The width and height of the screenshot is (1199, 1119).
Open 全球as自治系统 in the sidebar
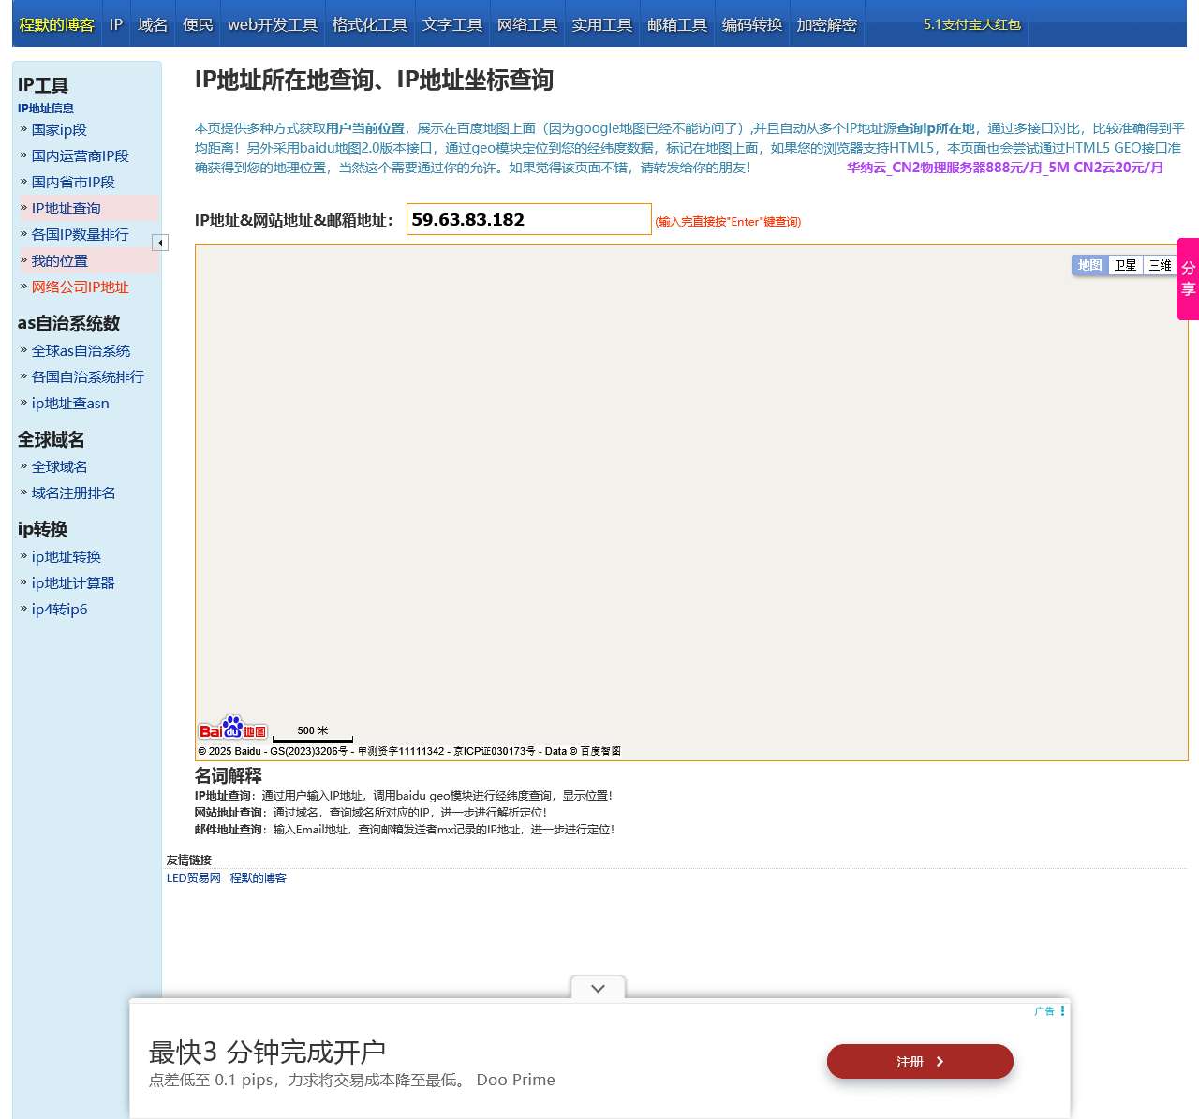tap(81, 350)
